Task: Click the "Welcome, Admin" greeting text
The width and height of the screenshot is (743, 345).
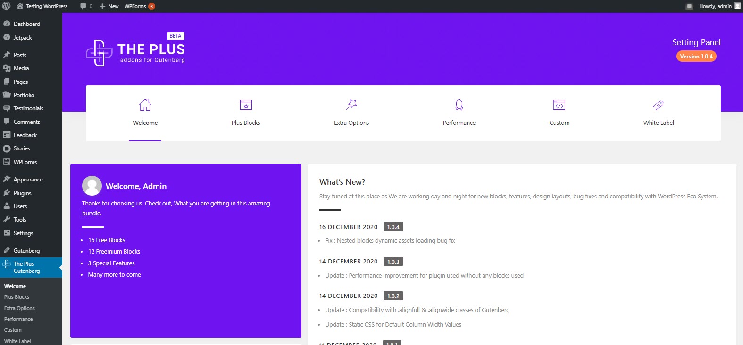Action: (136, 186)
